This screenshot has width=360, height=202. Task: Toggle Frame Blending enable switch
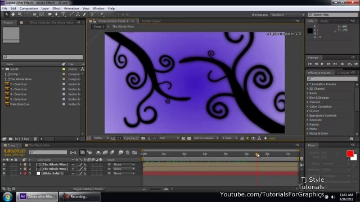[105, 152]
